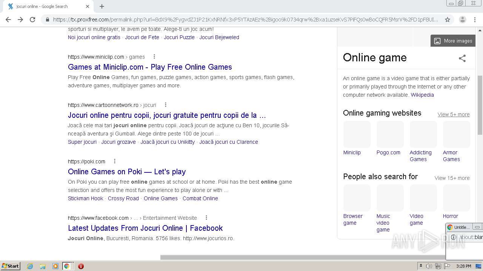Show hidden tray icons
483x271 pixels.
click(x=421, y=266)
